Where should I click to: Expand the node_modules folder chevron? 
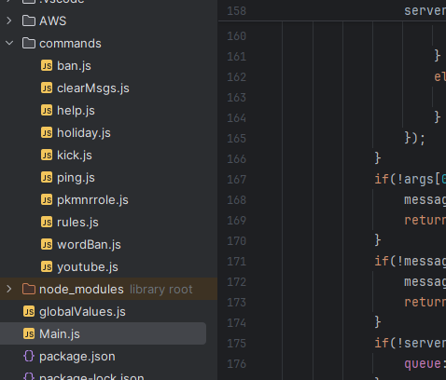[x=9, y=289]
